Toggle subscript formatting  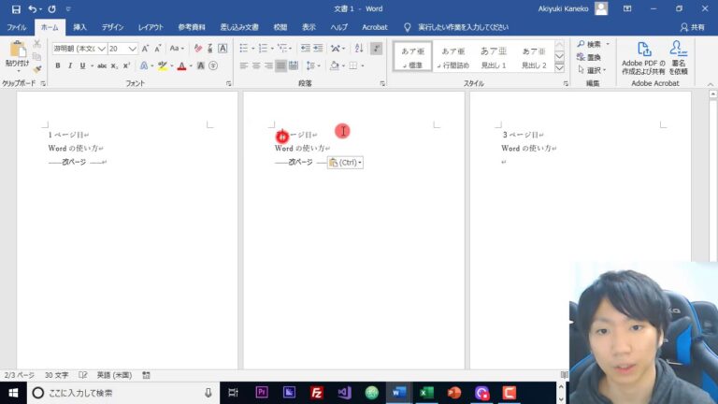point(114,66)
